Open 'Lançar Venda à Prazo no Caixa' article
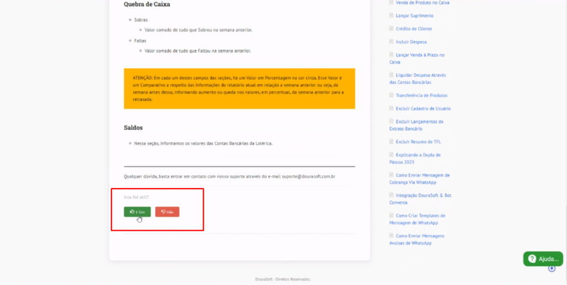Viewport: 567px width, 285px height. click(x=420, y=55)
